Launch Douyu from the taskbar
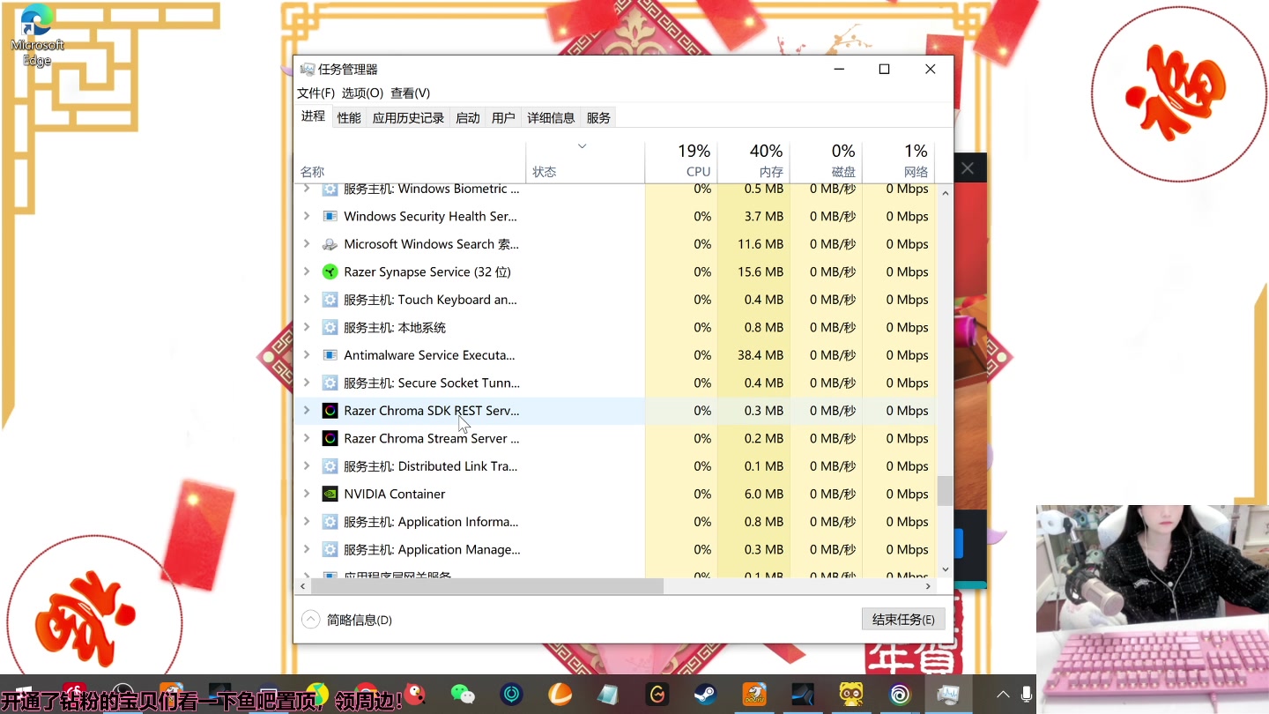Viewport: 1269px width, 714px height. click(754, 695)
